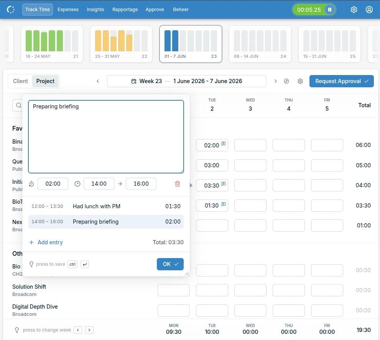Select the 08 - 14 Jun week card
380x340 pixels.
tap(260, 44)
